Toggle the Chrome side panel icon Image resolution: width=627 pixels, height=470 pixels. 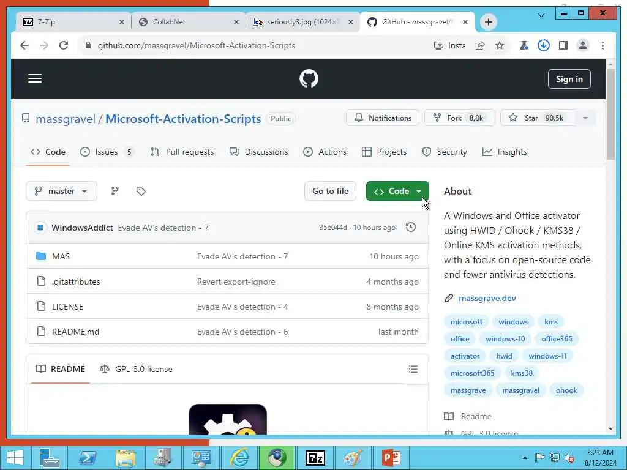coord(563,45)
